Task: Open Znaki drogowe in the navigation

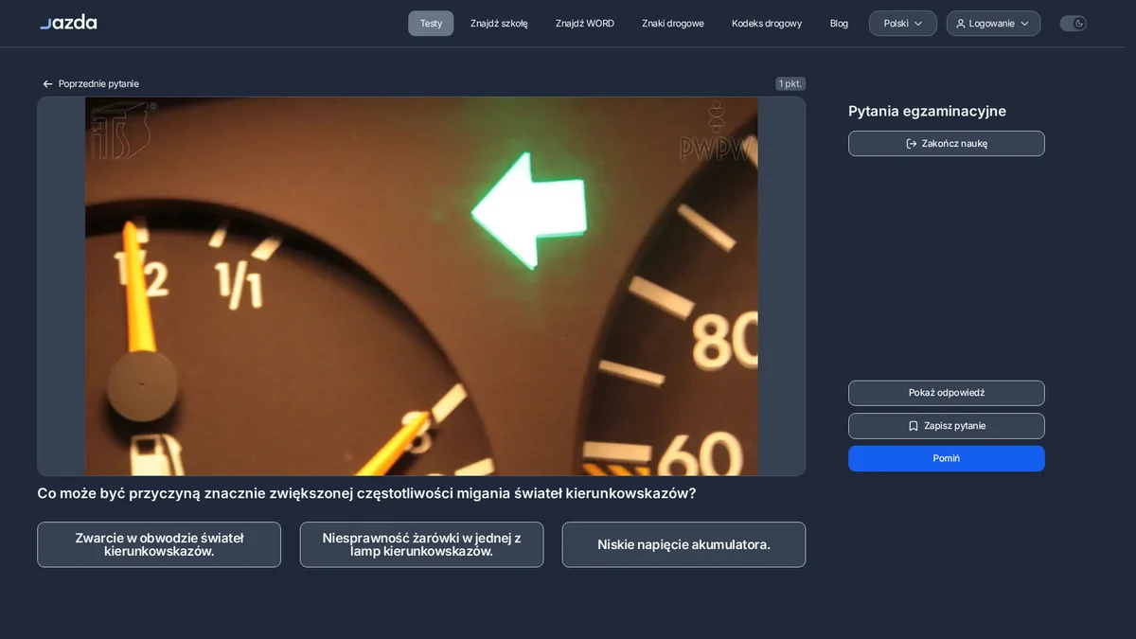Action: point(673,24)
